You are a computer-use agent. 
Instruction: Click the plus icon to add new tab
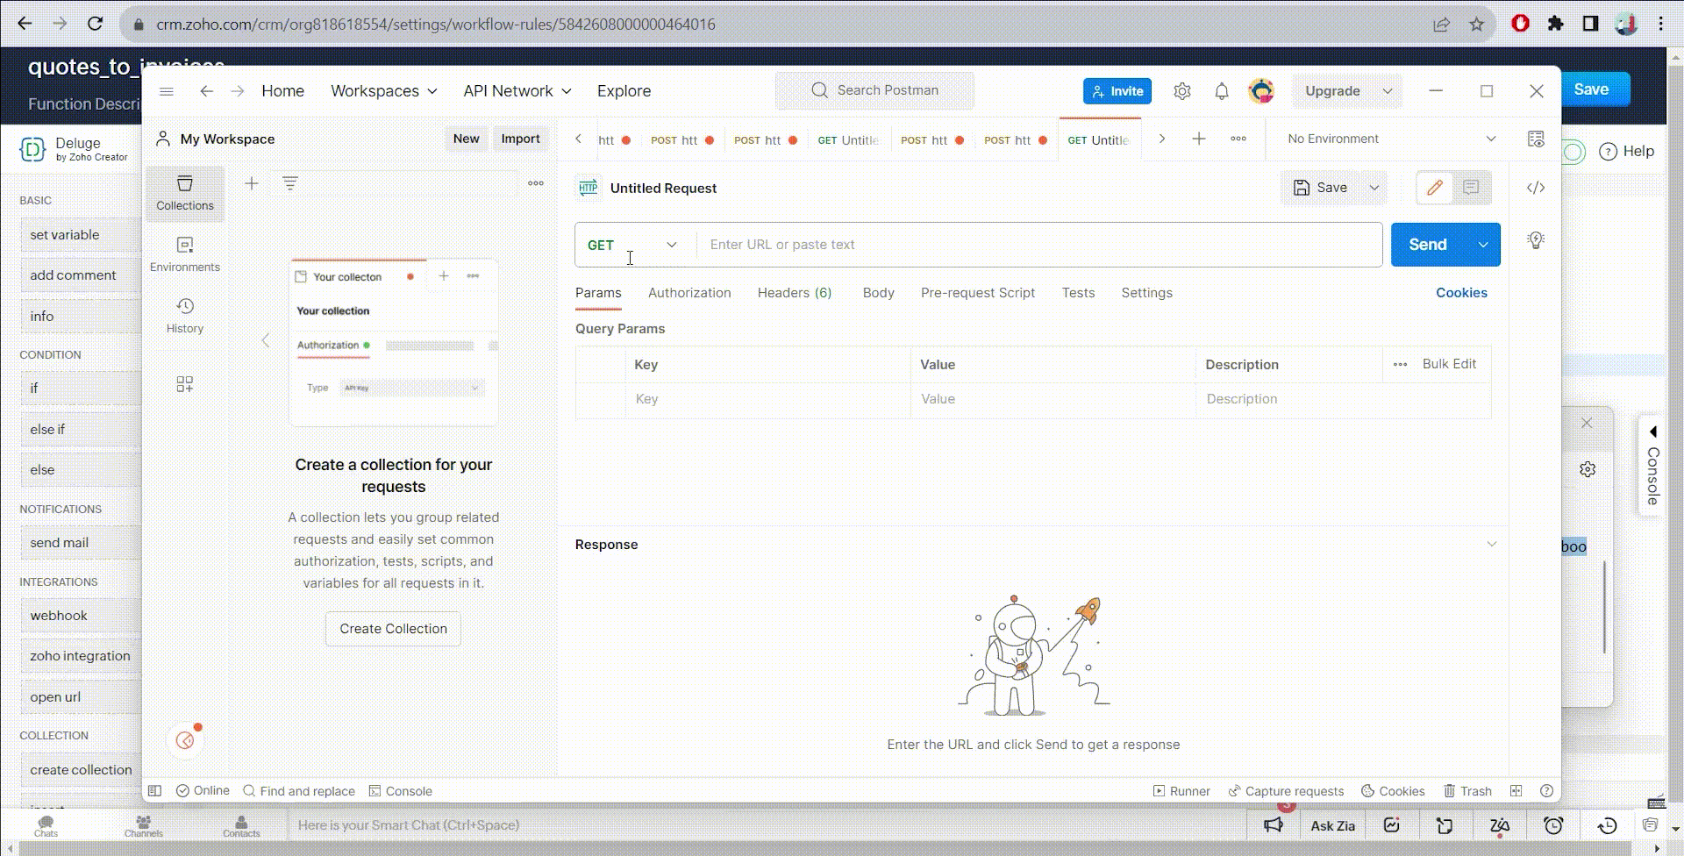1198,139
